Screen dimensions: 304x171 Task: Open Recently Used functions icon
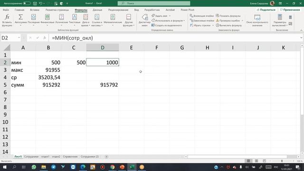(x=33, y=17)
